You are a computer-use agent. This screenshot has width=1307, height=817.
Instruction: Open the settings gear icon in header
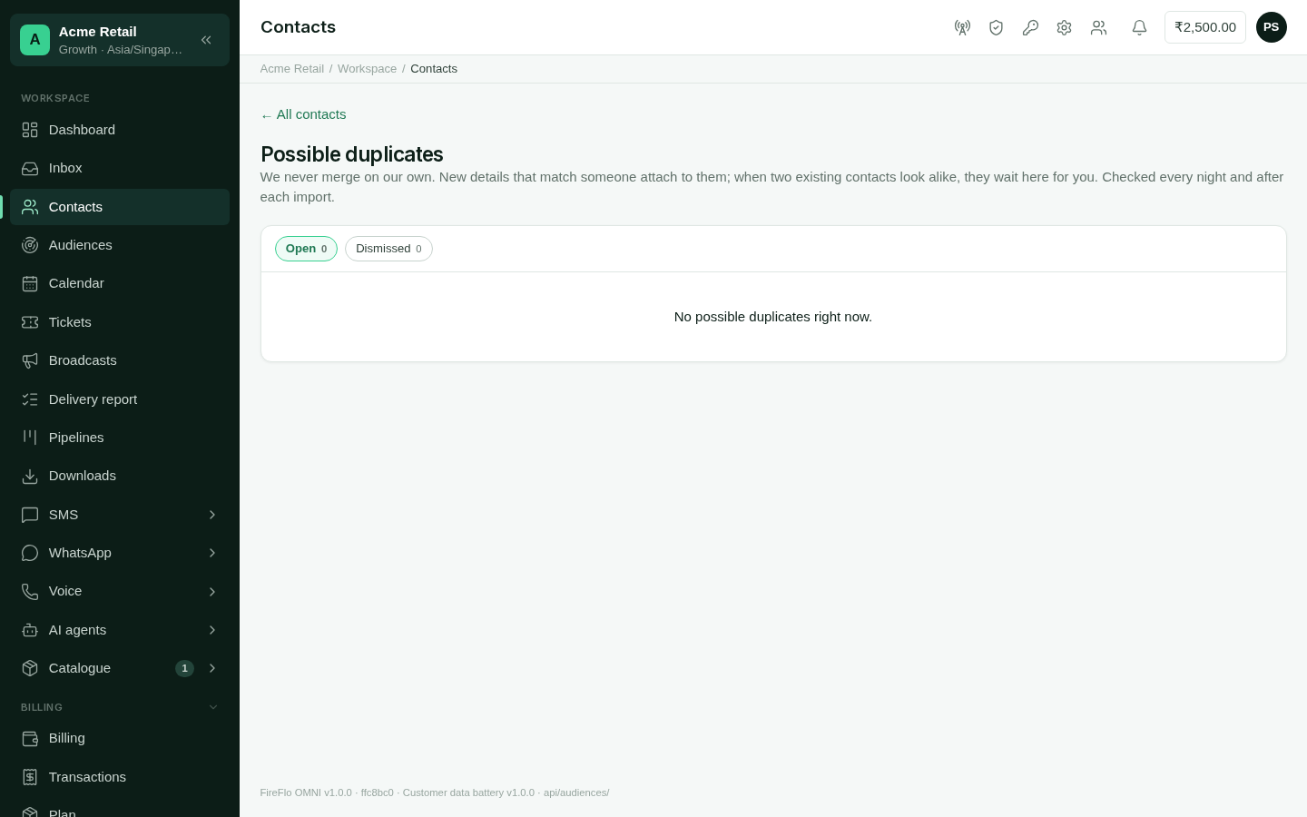(x=1064, y=27)
